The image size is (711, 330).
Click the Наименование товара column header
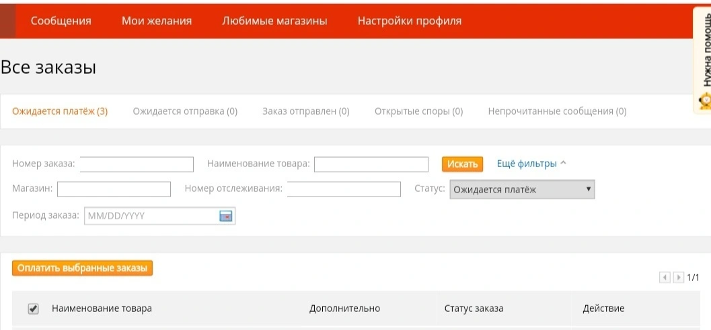pos(102,309)
